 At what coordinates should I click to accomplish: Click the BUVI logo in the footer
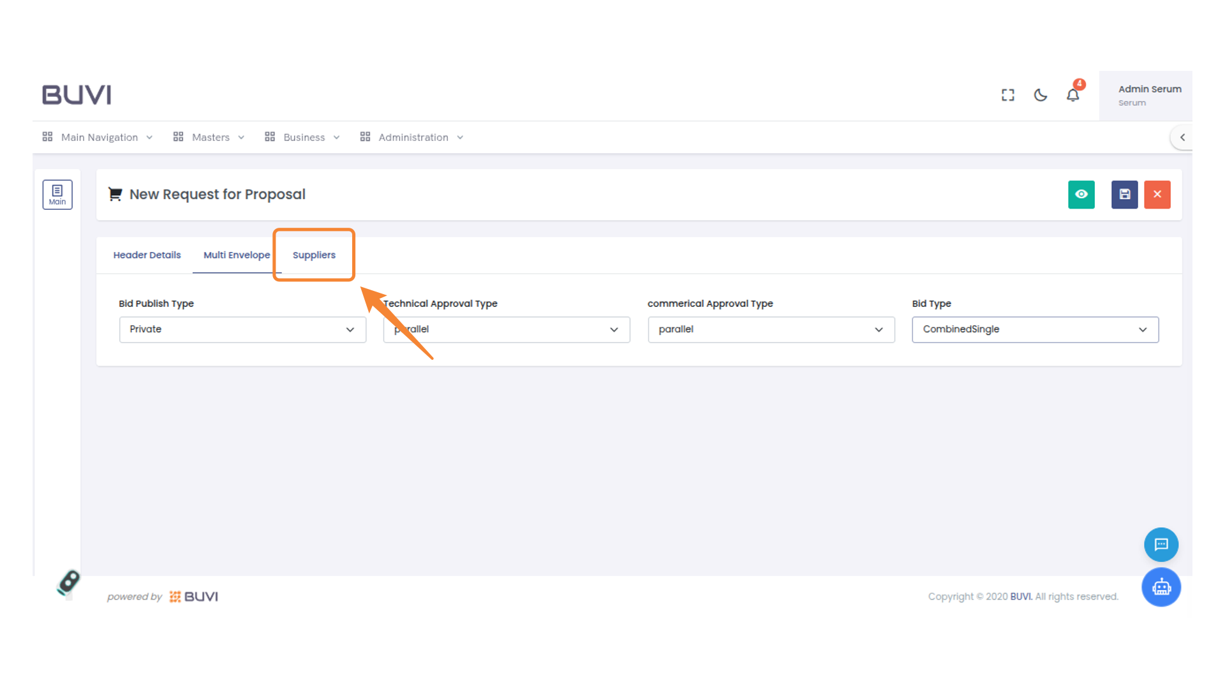coord(193,596)
